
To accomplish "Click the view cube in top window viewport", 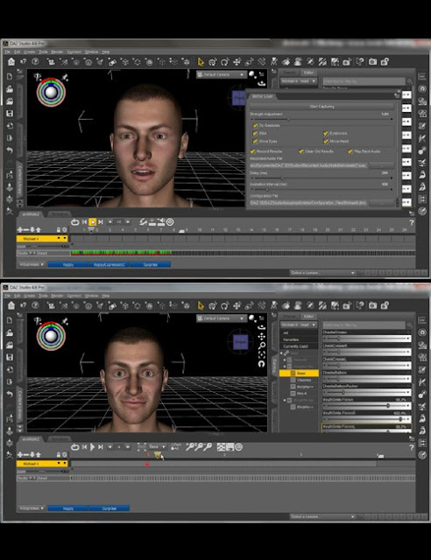I will coord(237,98).
